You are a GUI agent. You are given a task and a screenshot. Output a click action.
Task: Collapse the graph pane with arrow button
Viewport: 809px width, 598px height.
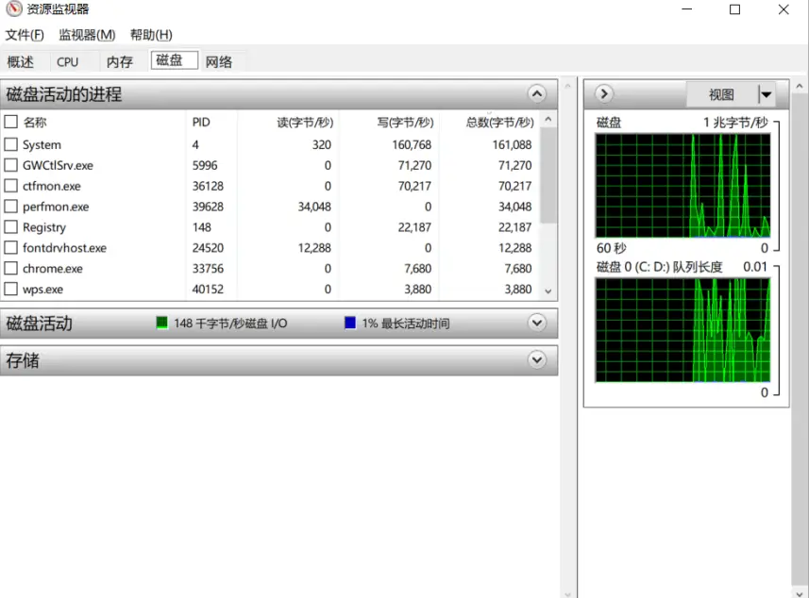tap(603, 93)
